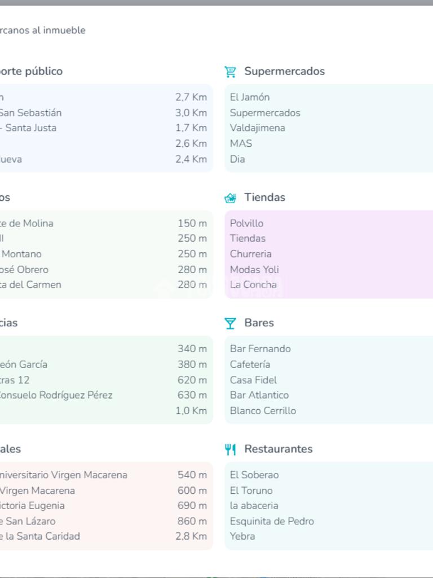Click the Tiendas basket icon
433x578 pixels.
[230, 198]
